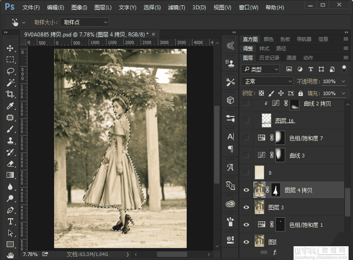Filter layers by adjustment layer type
Viewport: 353px width, 260px height.
pos(300,69)
